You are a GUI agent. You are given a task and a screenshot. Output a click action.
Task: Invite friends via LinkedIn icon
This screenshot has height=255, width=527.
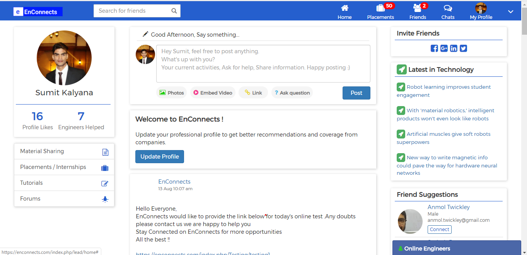coord(454,48)
